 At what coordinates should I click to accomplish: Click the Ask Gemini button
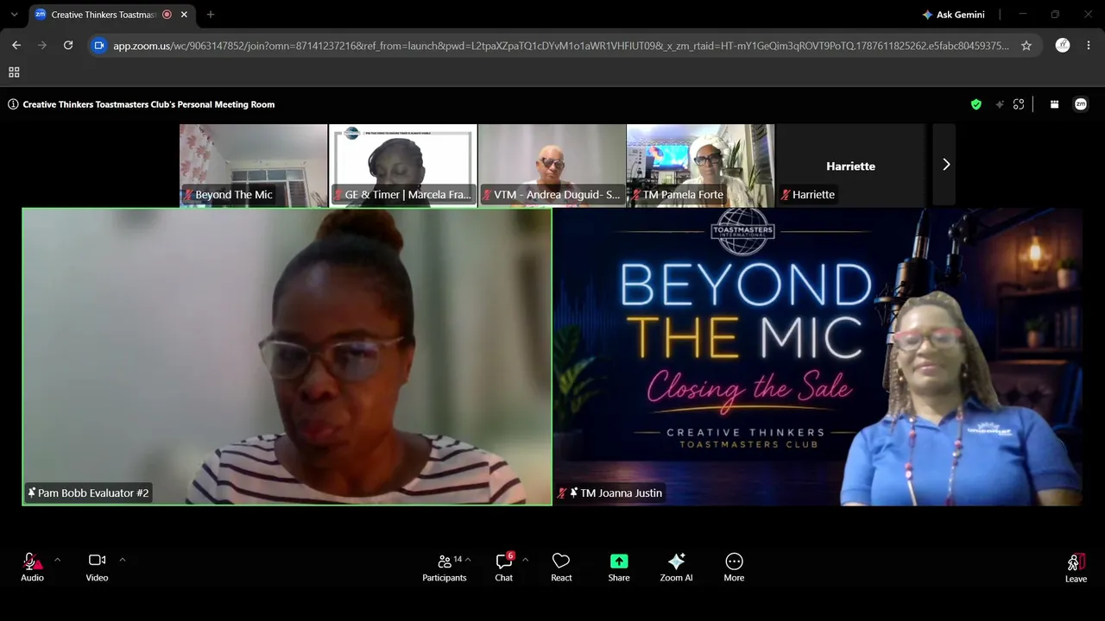[x=953, y=15]
